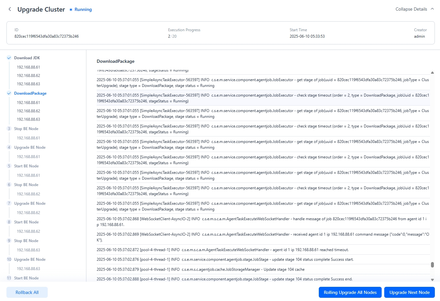This screenshot has width=440, height=301.
Task: Click step 10 number badge
Action: (9, 259)
